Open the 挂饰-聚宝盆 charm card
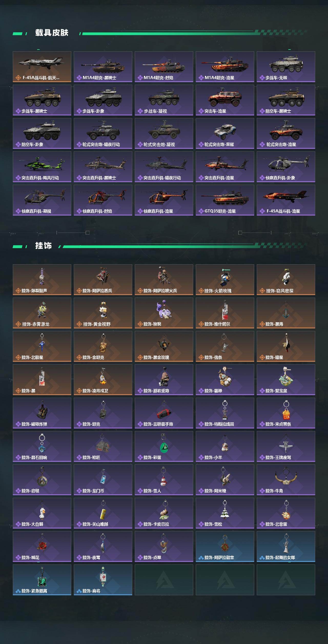This screenshot has height=644, width=328. tap(286, 380)
